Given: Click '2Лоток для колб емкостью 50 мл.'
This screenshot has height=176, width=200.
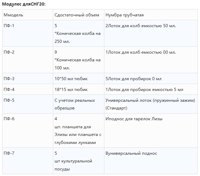Looking at the screenshot, I should (x=141, y=26).
